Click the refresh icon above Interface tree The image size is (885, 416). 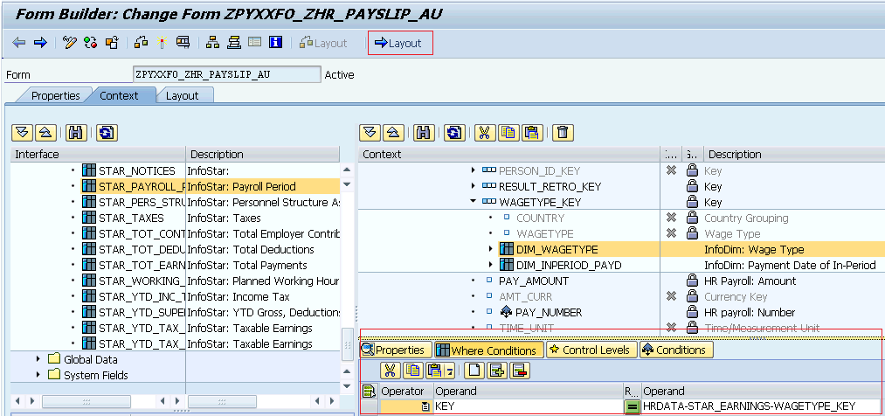click(107, 133)
